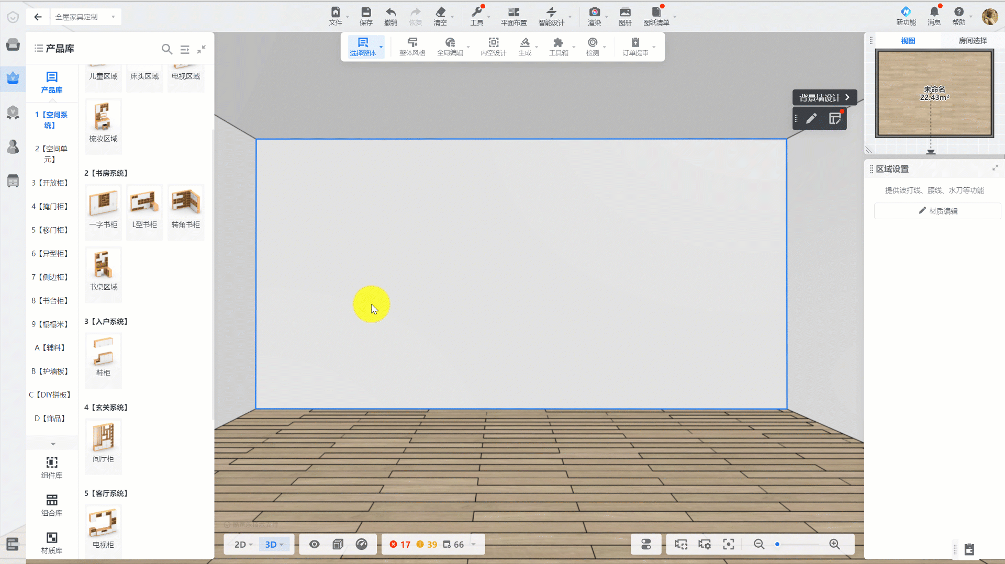This screenshot has height=564, width=1005.
Task: Click the zoom in magnifier icon
Action: coord(834,544)
